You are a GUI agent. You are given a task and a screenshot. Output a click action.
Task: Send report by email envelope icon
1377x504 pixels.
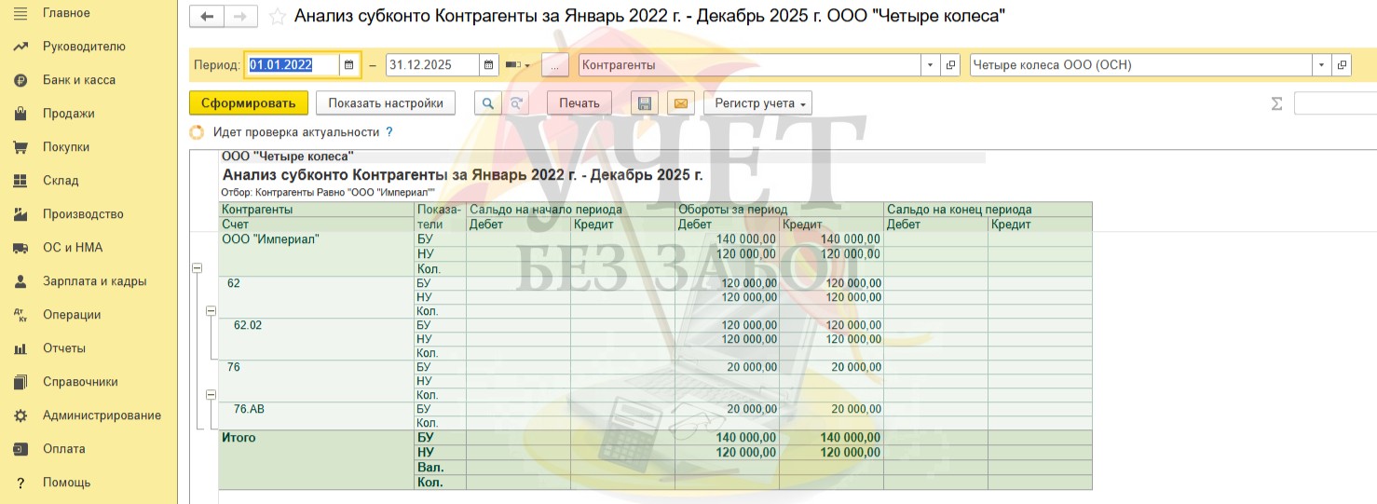(679, 103)
